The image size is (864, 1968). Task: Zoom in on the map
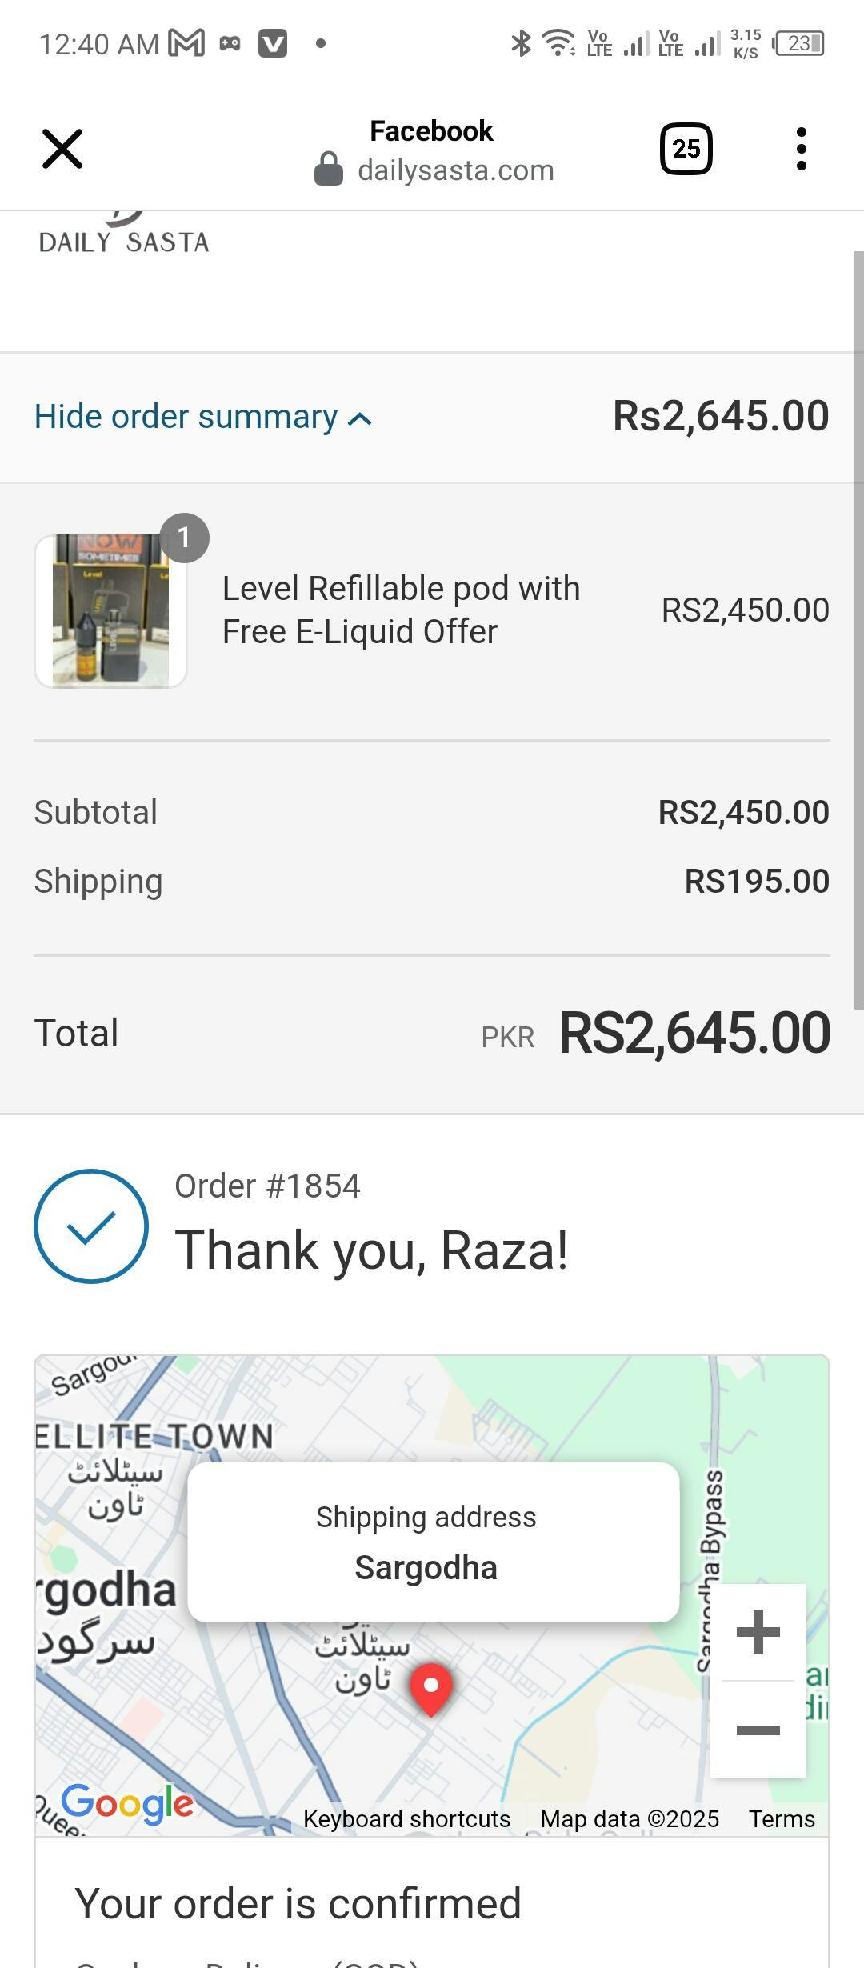coord(758,1632)
